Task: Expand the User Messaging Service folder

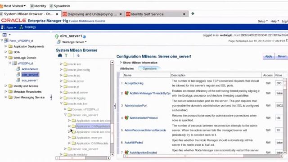Action: pyautogui.click(x=6, y=97)
